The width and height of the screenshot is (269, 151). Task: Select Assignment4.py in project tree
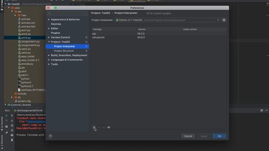[31, 45]
